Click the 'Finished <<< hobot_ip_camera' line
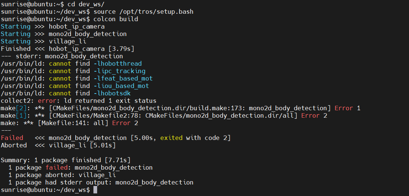Screen dimensions: 409x196 (67, 49)
